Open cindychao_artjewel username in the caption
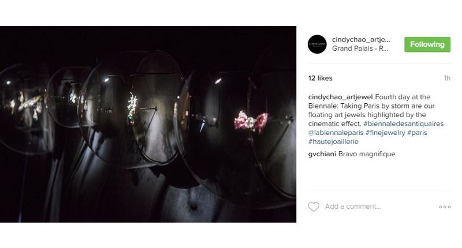 tap(340, 97)
